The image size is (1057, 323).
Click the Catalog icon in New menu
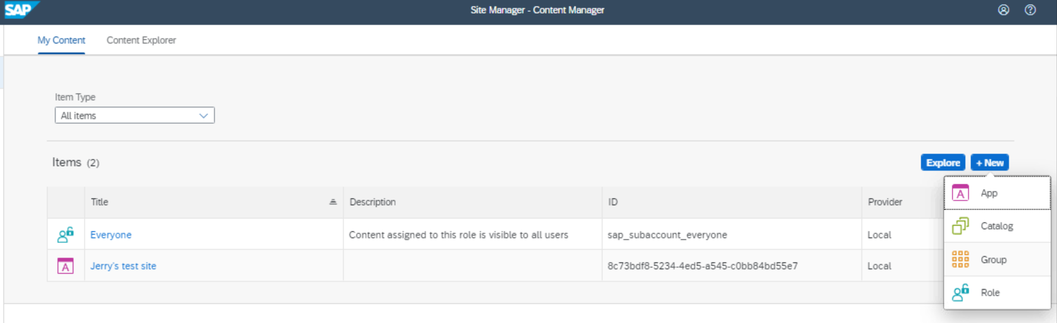(x=960, y=226)
